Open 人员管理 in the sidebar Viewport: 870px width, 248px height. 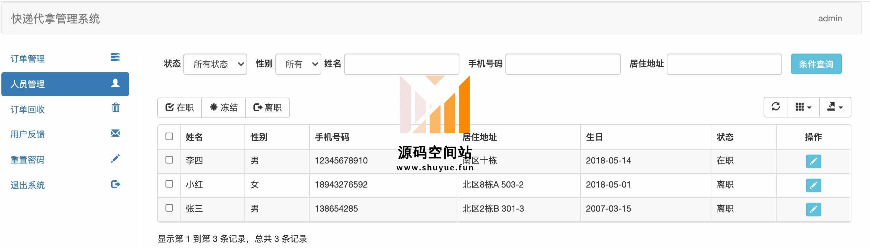pos(65,84)
